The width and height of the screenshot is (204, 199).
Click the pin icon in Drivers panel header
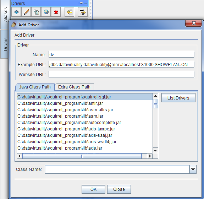point(81,3)
